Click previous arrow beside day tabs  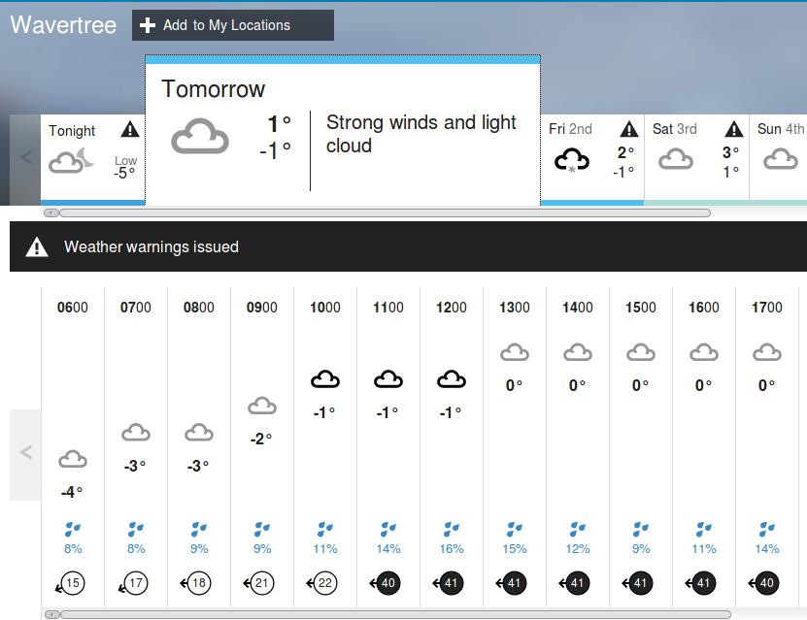[x=26, y=157]
